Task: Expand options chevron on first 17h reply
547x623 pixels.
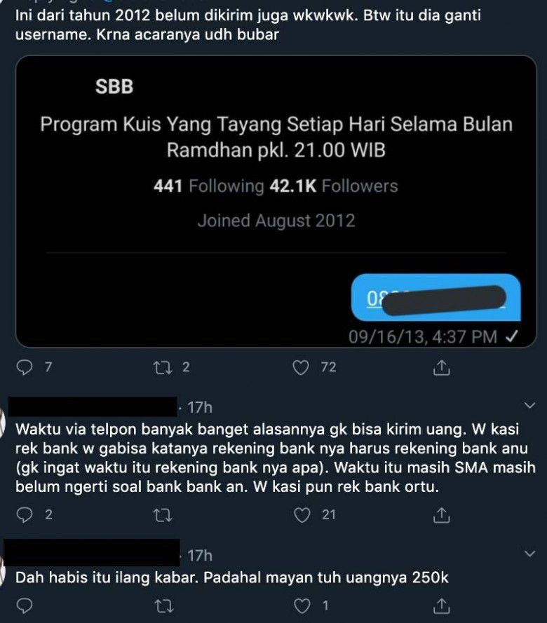Action: tap(529, 405)
